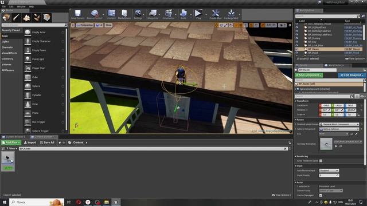Viewport: 367px width, 206px height.
Task: Toggle the Scale lock icon
Action: pos(358,114)
